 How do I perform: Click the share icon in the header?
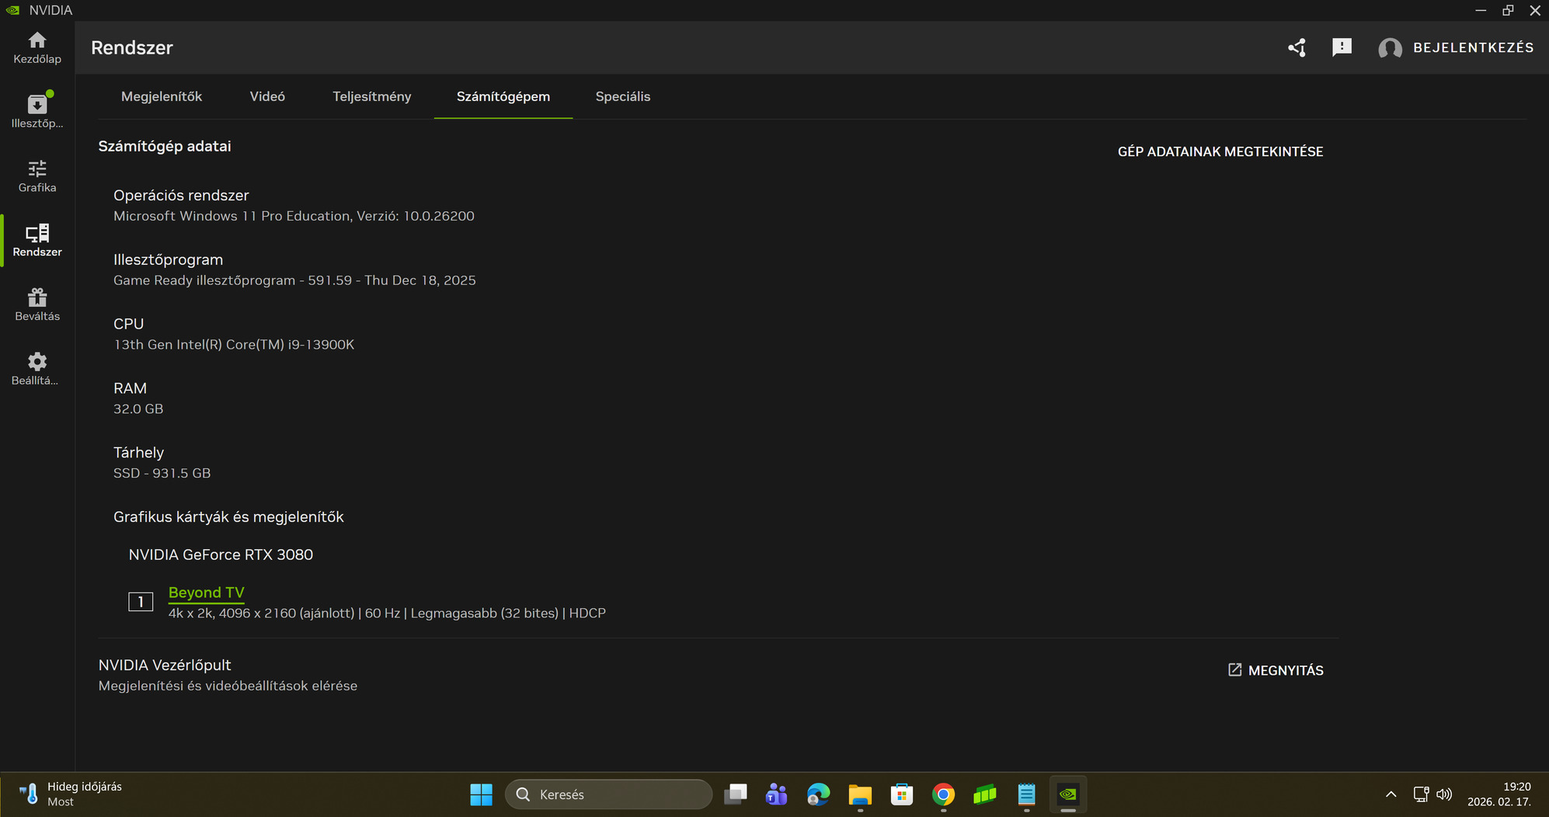[x=1297, y=47]
